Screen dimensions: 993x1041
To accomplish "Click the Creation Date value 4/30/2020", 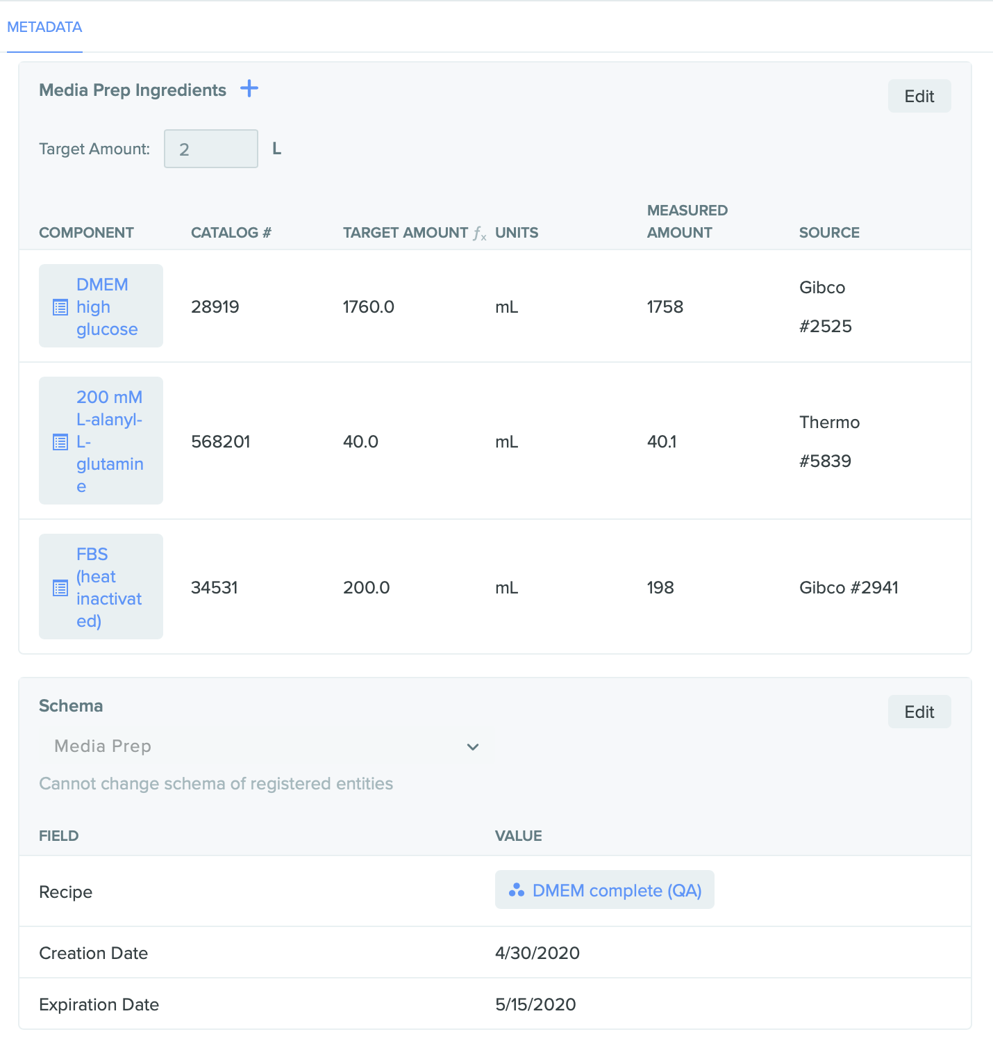I will point(537,953).
